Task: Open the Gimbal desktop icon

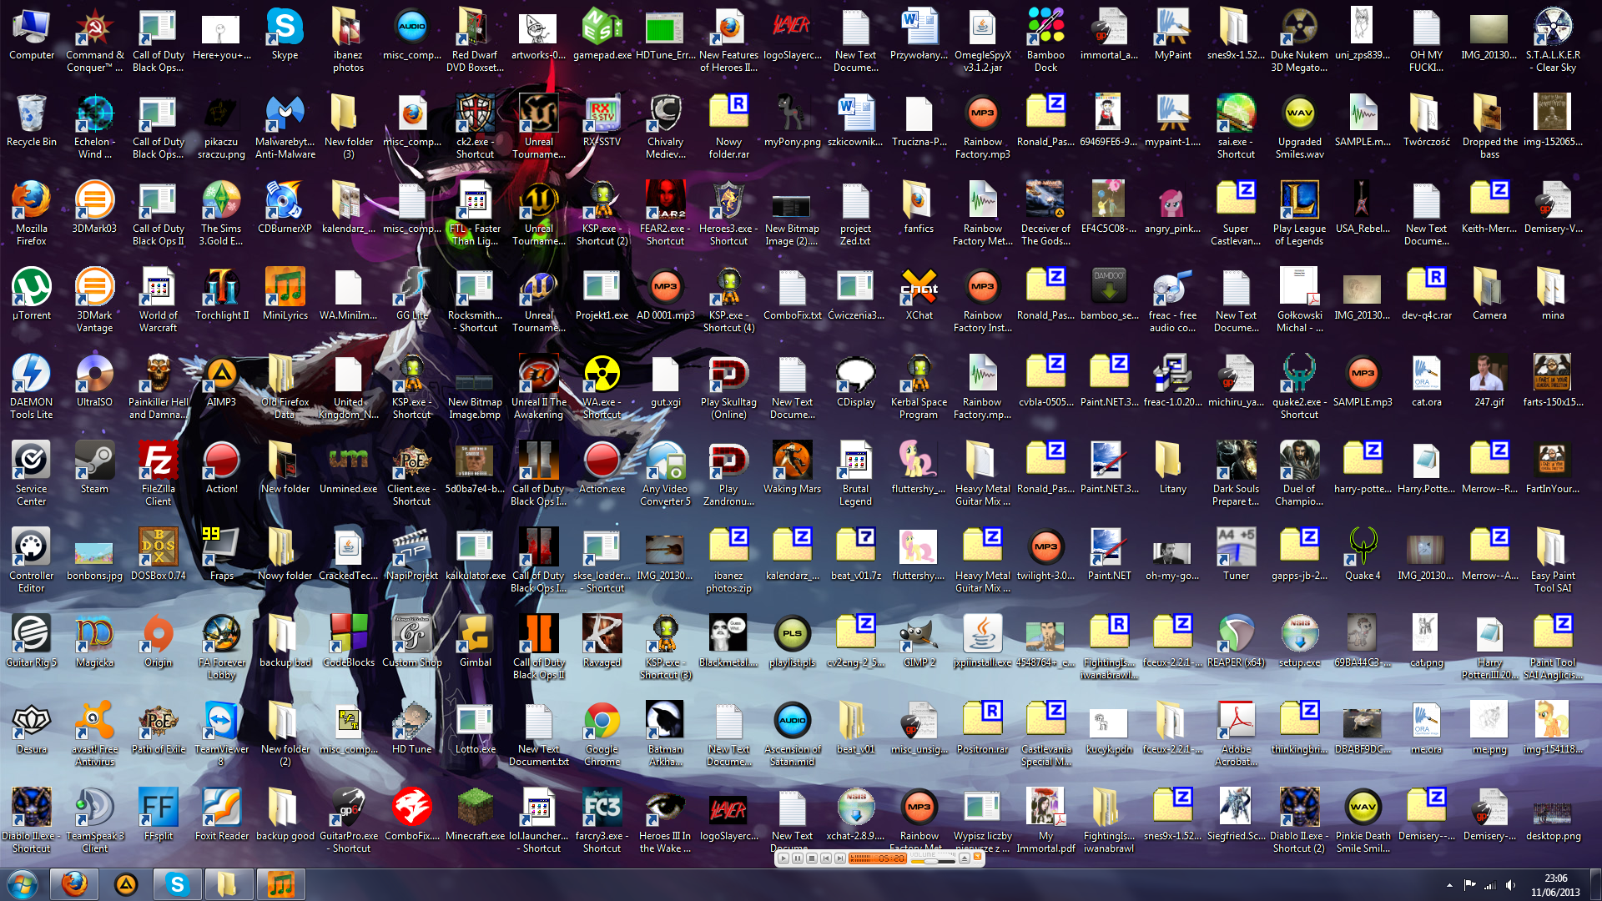Action: [475, 642]
